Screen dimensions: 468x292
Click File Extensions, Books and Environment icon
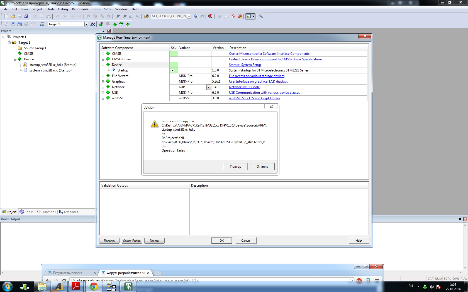101,24
